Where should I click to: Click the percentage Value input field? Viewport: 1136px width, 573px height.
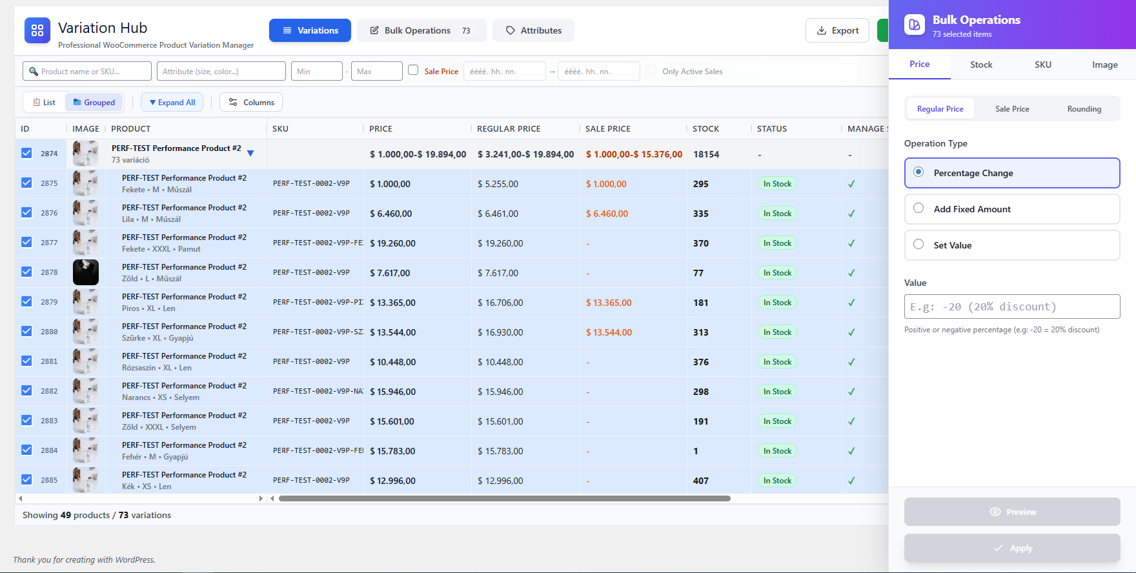(1011, 307)
